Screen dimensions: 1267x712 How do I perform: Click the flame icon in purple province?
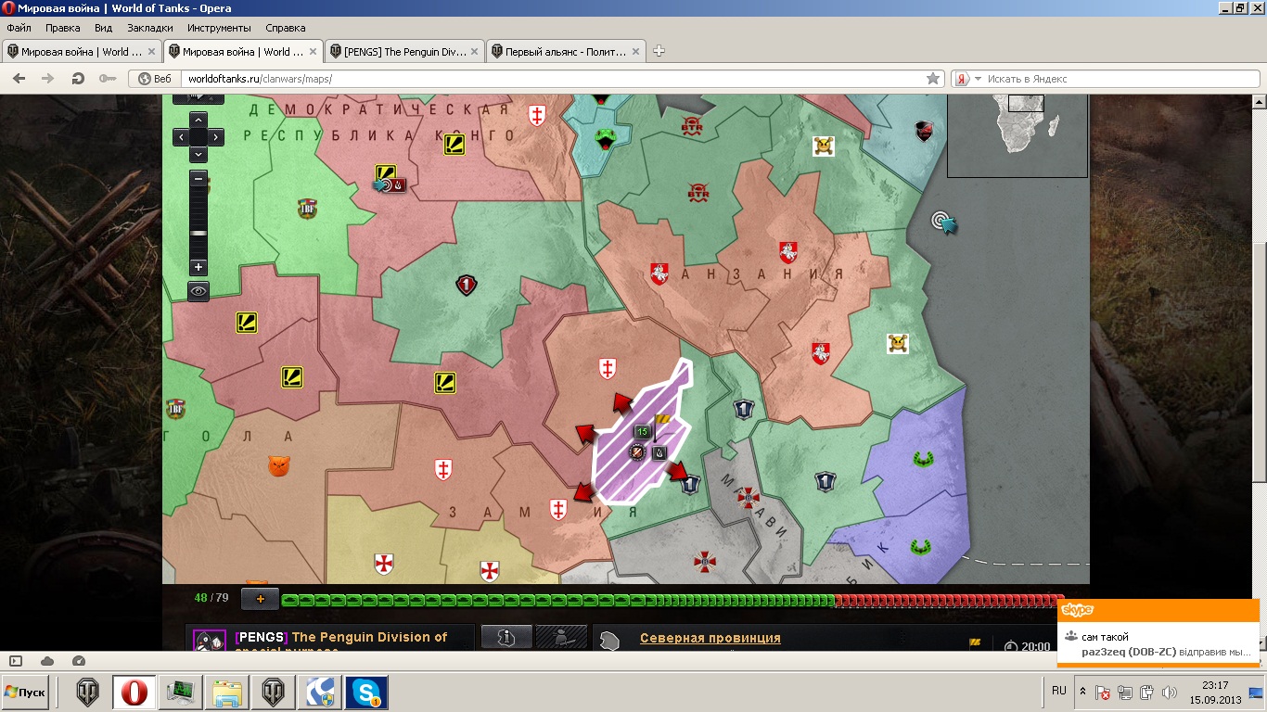click(x=659, y=452)
